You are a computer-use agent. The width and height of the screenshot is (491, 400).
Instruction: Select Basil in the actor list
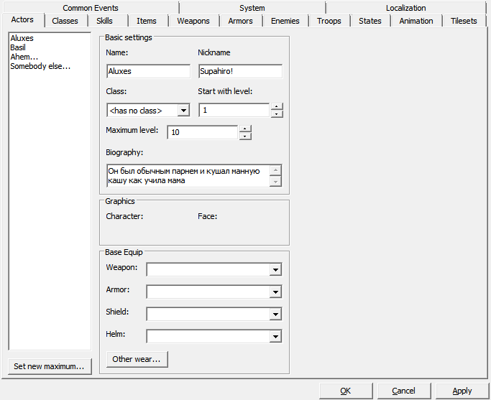tap(18, 47)
